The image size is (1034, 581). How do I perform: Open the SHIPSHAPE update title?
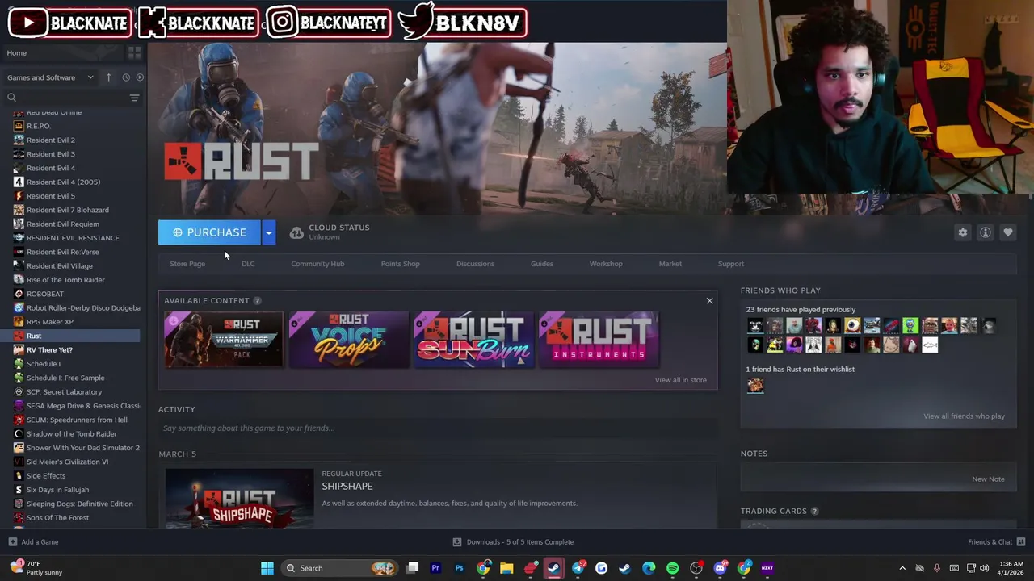pyautogui.click(x=347, y=486)
